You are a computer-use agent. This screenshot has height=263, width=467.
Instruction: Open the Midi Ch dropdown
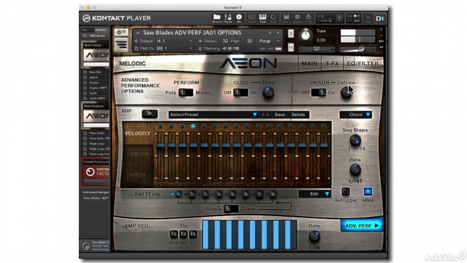(164, 49)
